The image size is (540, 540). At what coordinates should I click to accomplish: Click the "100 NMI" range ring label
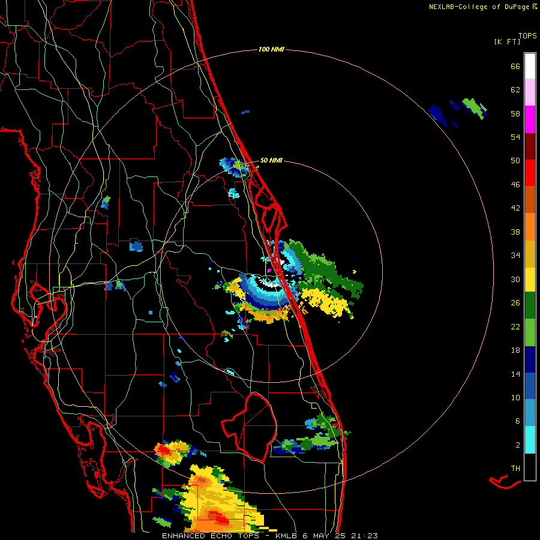coord(271,49)
